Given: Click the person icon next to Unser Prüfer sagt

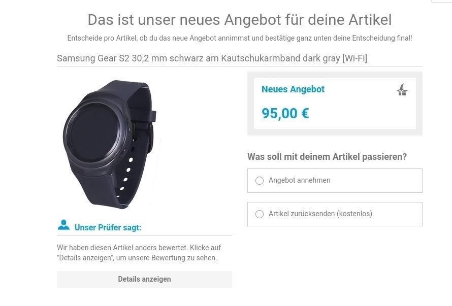Looking at the screenshot, I should pyautogui.click(x=63, y=225).
